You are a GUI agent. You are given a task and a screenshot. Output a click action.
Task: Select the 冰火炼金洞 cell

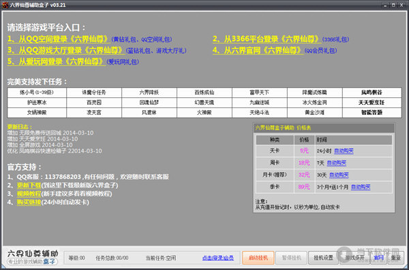pos(314,102)
